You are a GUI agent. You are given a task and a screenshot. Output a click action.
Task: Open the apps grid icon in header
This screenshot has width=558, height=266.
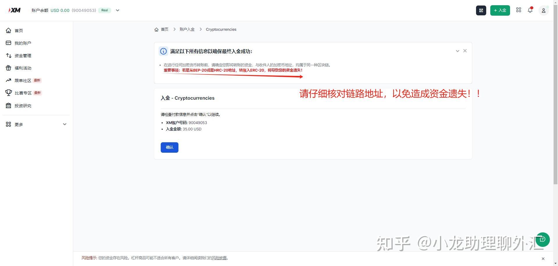518,10
